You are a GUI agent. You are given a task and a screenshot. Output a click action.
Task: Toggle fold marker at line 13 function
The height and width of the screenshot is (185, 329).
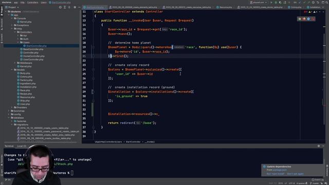coord(93,21)
